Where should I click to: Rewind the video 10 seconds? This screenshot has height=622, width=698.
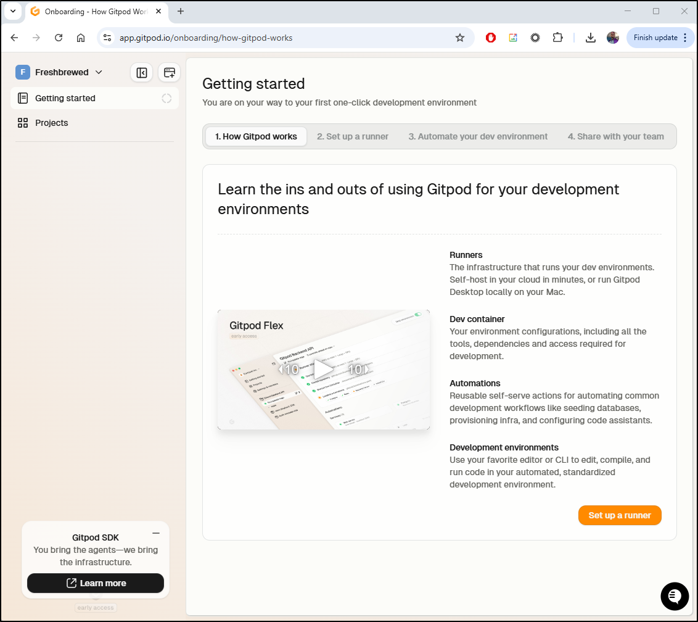tap(289, 370)
